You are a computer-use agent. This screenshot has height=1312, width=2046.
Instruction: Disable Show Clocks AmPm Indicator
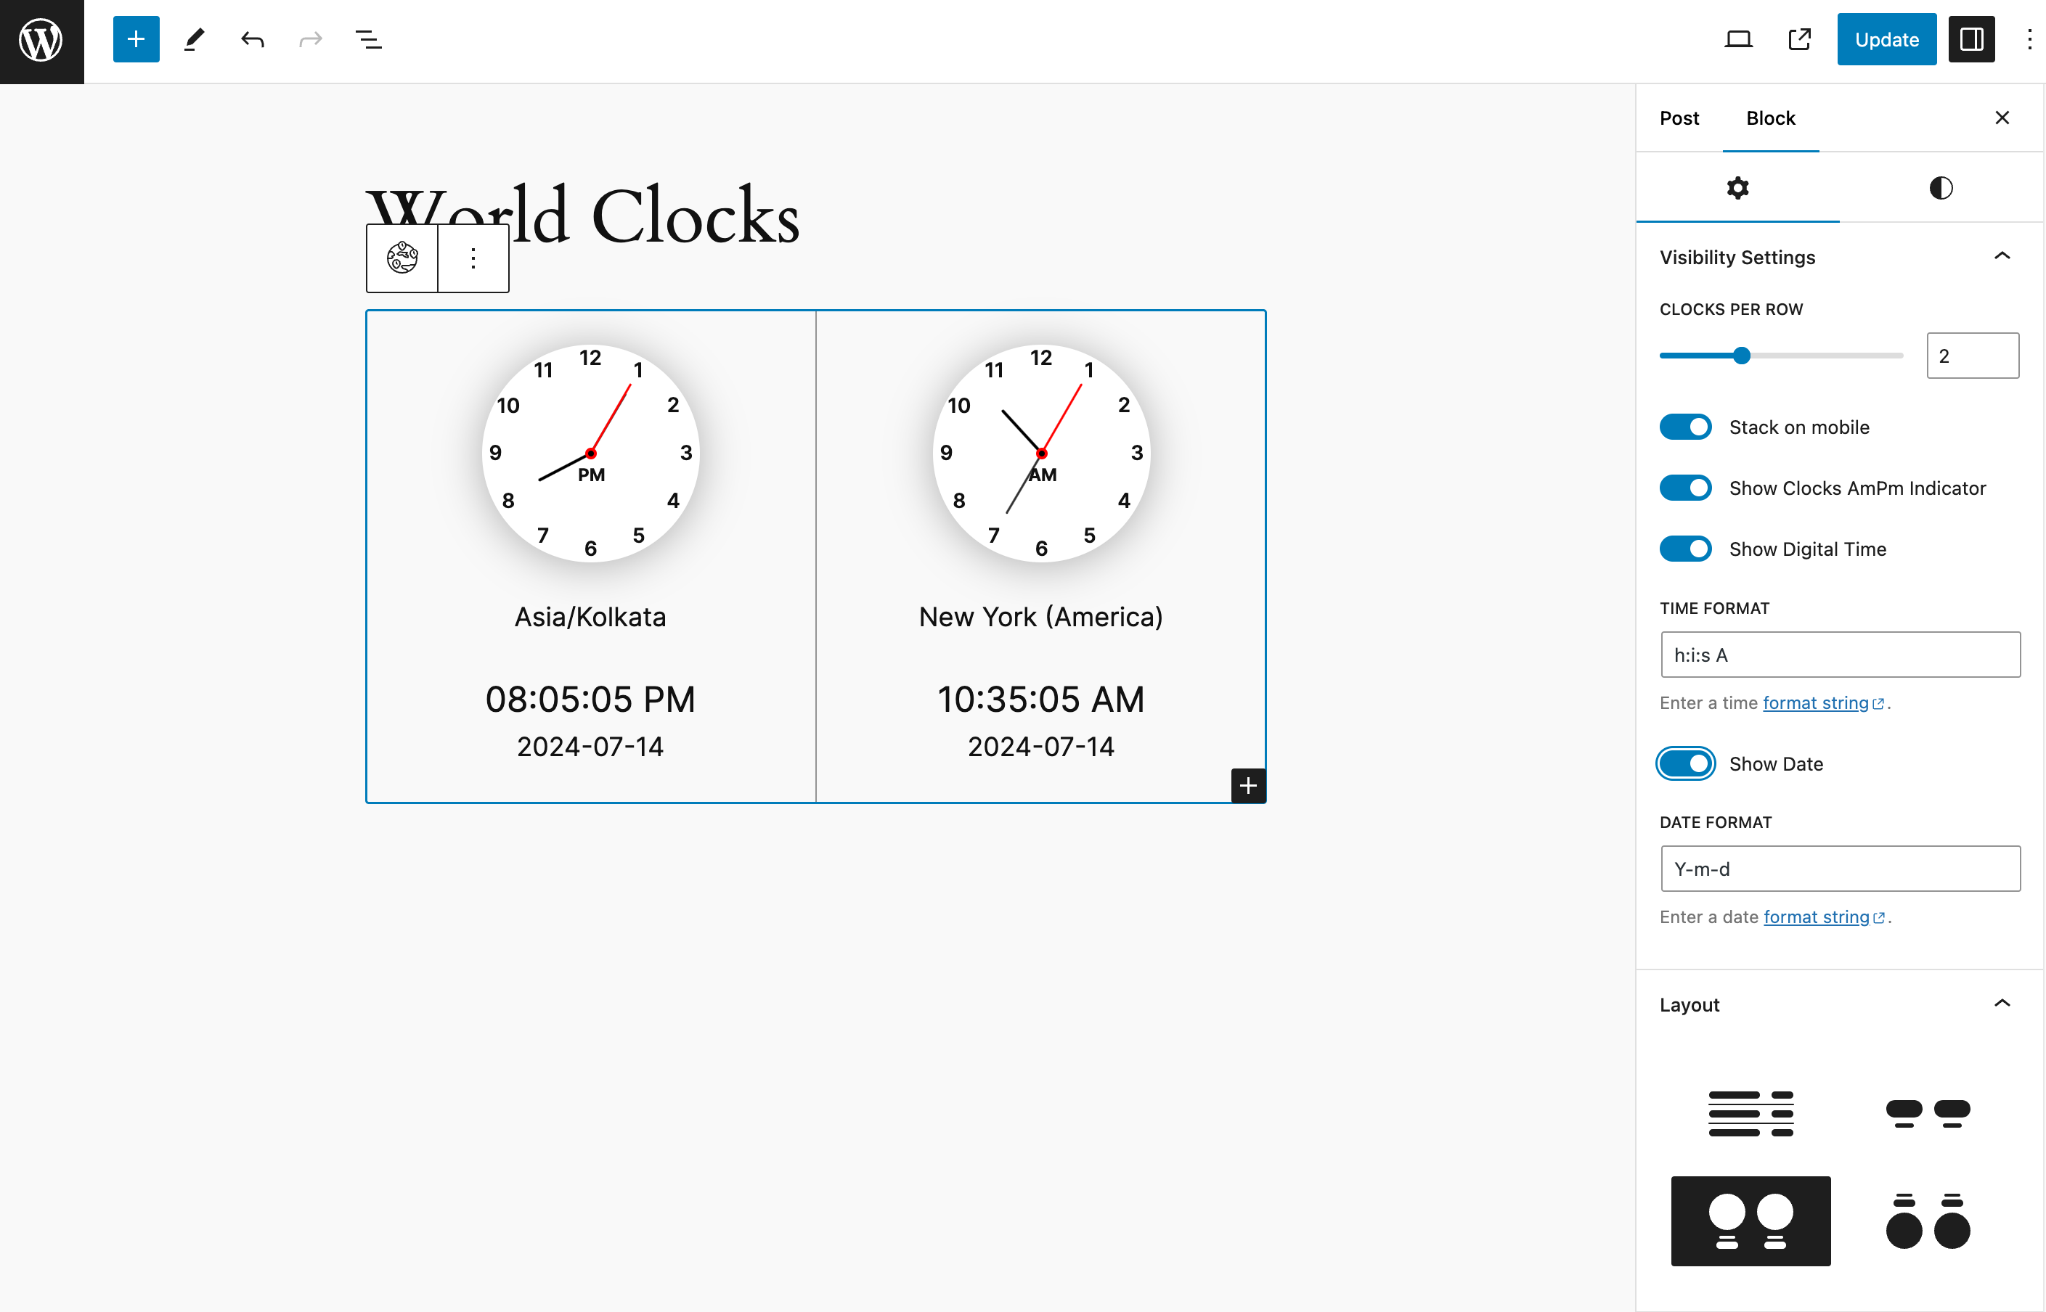click(1686, 488)
